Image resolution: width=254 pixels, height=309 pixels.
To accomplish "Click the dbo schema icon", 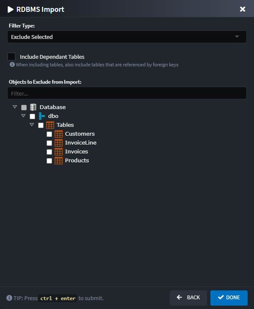I will coord(41,116).
